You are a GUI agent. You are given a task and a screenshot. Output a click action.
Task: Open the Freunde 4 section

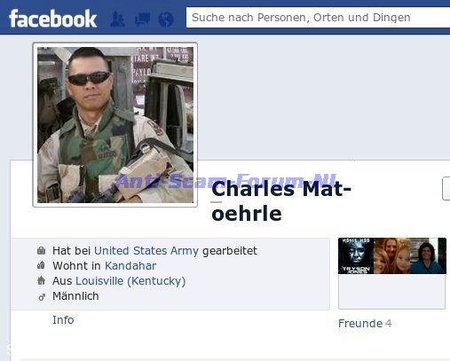(365, 324)
